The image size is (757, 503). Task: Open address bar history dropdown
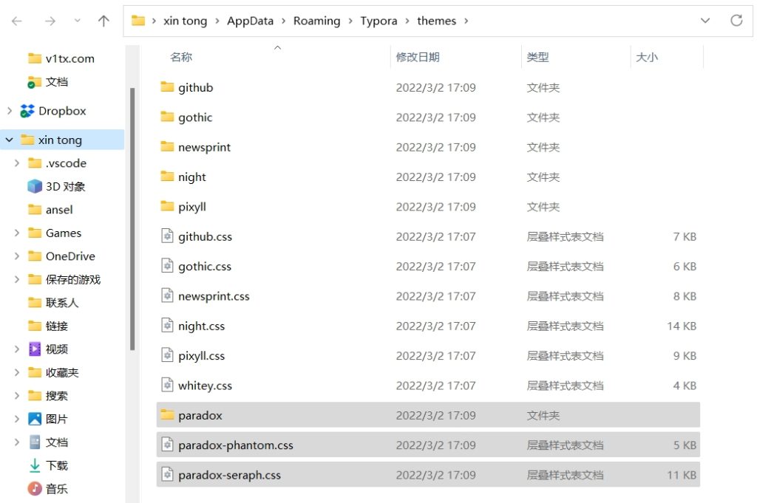tap(705, 21)
